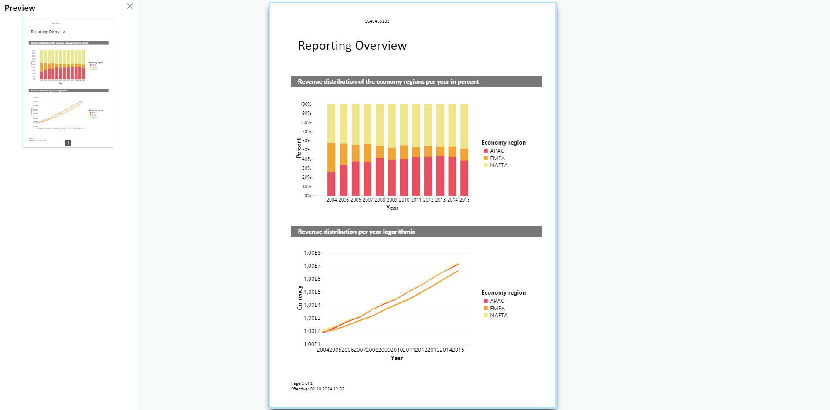This screenshot has width=830, height=410.
Task: Click the Page 1 of 1 footer text
Action: [x=302, y=383]
